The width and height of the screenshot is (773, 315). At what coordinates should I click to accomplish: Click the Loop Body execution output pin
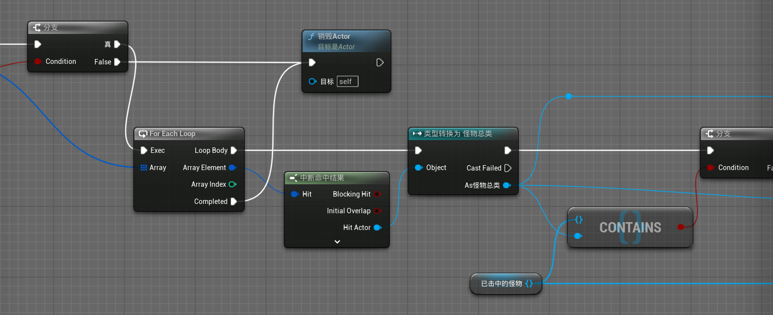[234, 150]
